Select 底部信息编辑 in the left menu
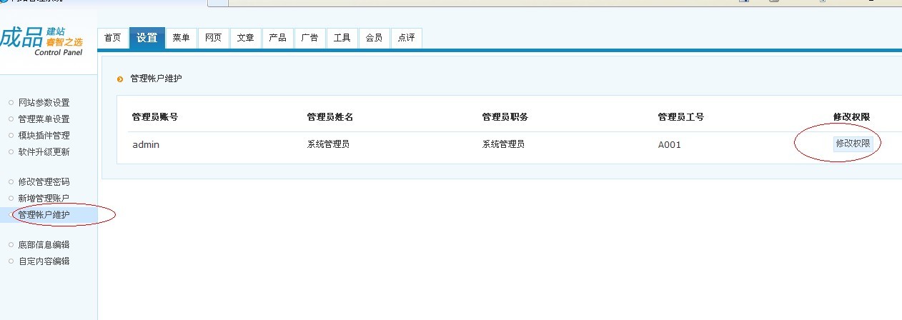Viewport: 902px width, 320px height. pyautogui.click(x=44, y=245)
